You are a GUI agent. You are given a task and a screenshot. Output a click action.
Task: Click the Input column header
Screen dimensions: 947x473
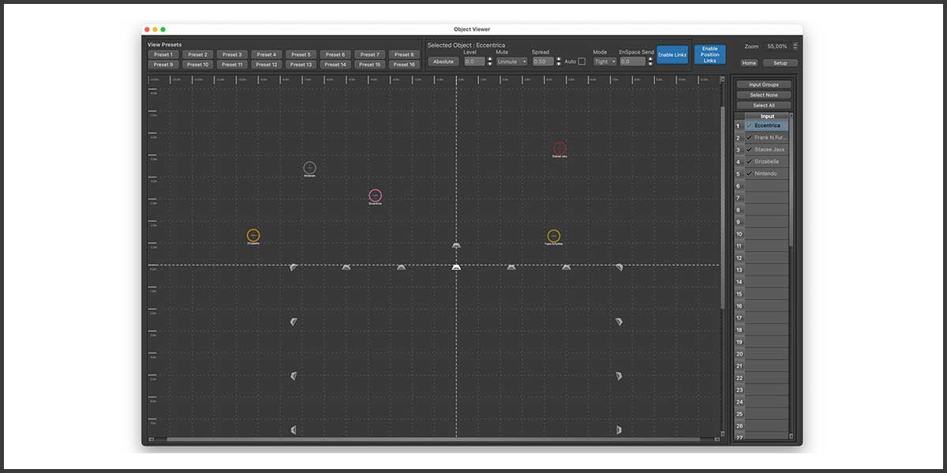point(766,116)
